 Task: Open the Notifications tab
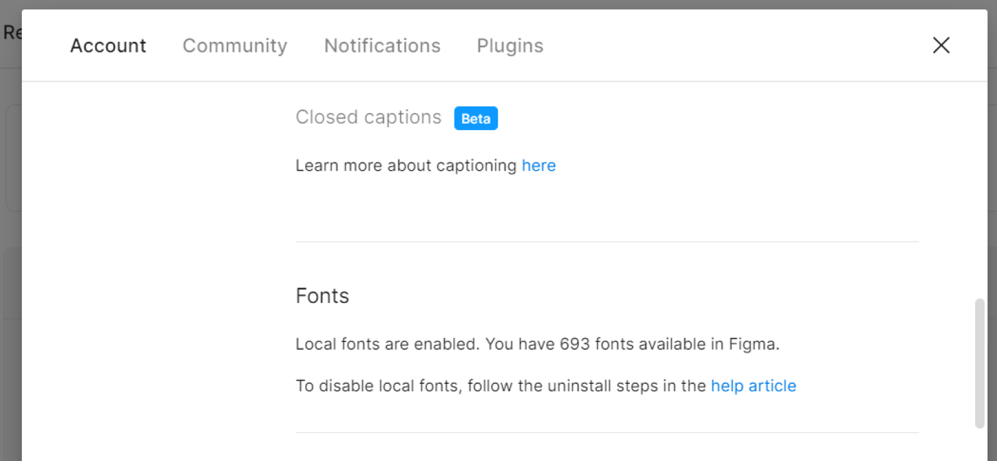[382, 46]
